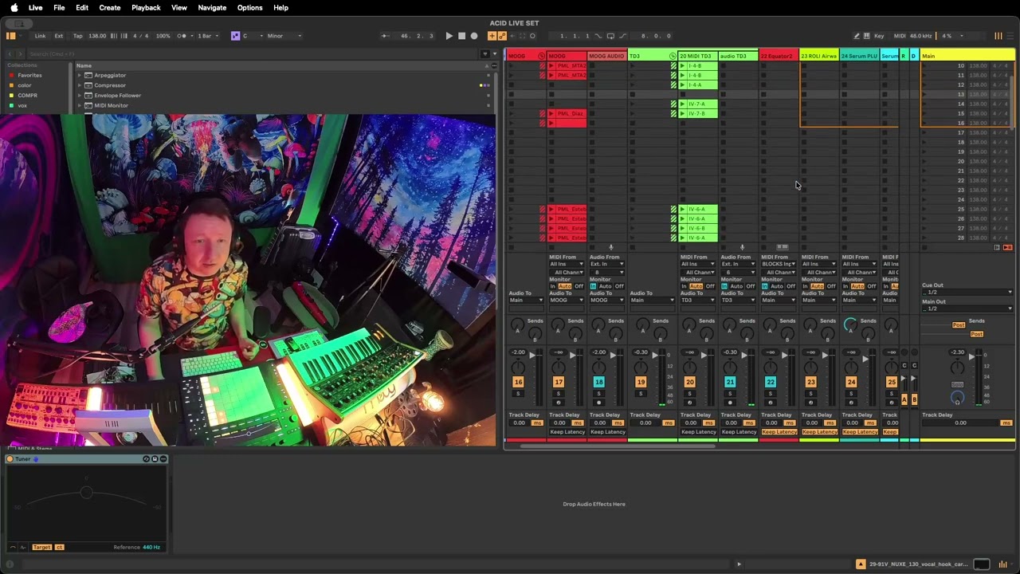Open the Help menu
Image resolution: width=1020 pixels, height=574 pixels.
click(280, 7)
